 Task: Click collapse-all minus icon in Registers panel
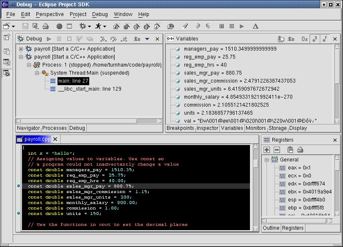click(x=277, y=150)
